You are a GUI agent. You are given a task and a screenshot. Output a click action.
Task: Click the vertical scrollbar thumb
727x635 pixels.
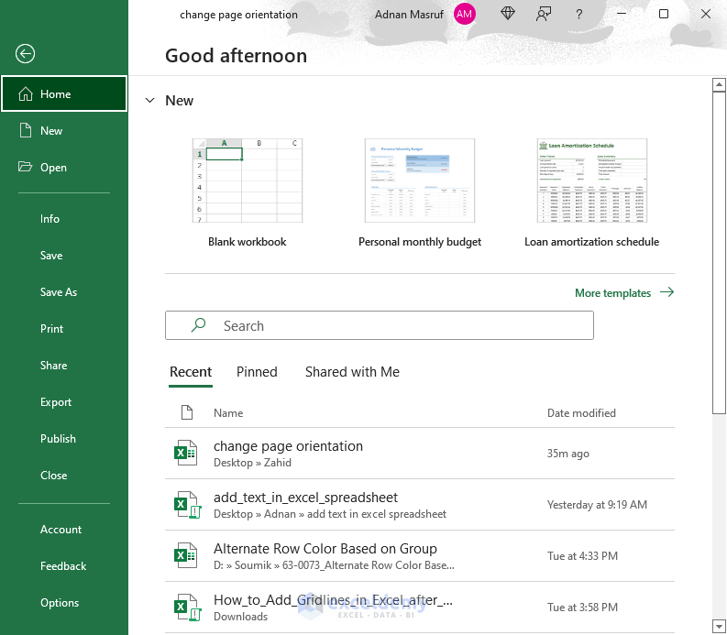[x=719, y=253]
